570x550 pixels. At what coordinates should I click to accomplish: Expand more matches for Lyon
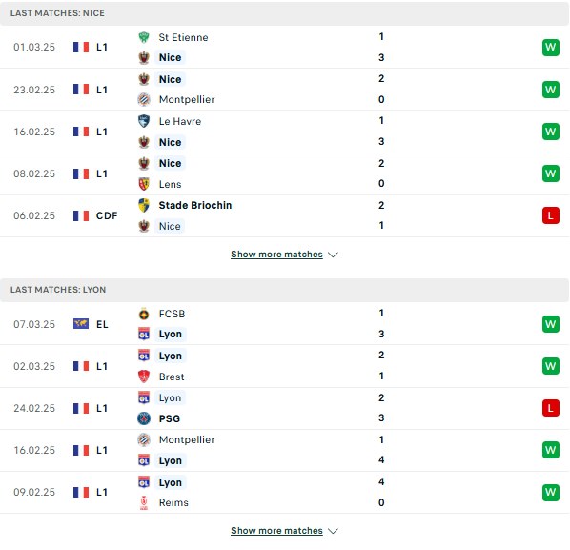(276, 531)
